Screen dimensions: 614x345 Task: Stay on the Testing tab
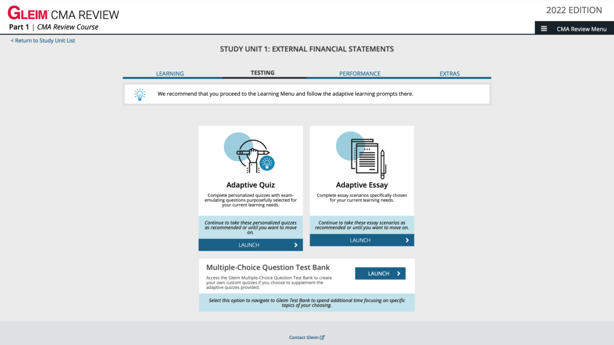(x=263, y=73)
